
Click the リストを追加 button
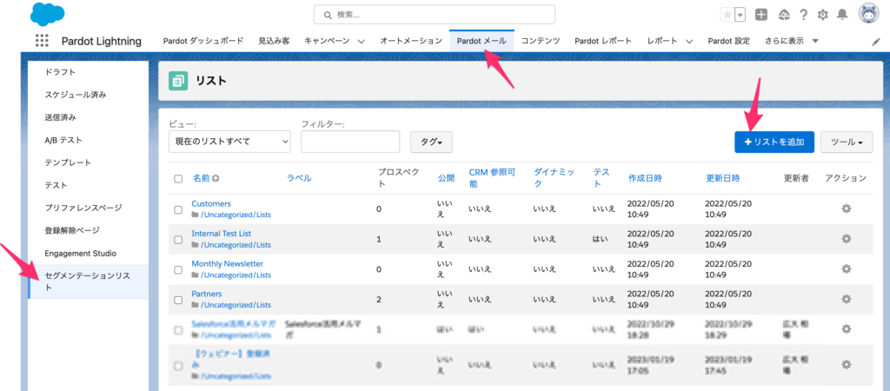[x=774, y=142]
